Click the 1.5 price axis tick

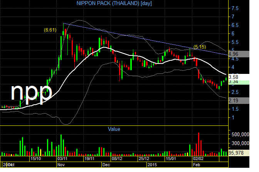(235, 109)
